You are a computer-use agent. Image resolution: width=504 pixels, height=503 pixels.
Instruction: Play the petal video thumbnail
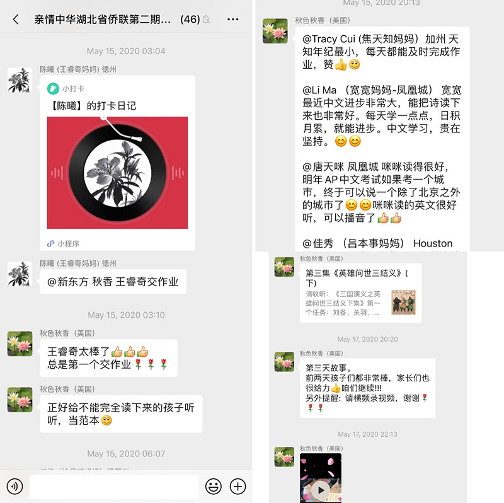[x=321, y=478]
